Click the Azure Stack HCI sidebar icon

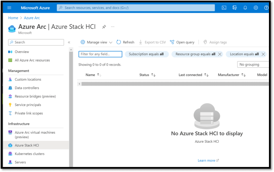(x=10, y=145)
